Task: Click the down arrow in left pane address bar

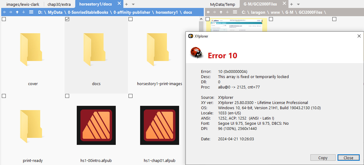Action: (23, 12)
